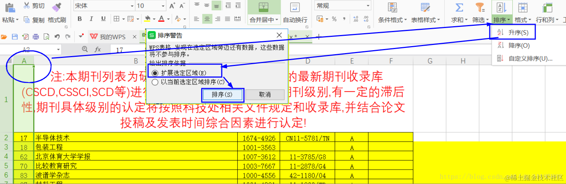The height and width of the screenshot is (184, 566).
Task: Click the red font color A button
Action: pyautogui.click(x=161, y=19)
